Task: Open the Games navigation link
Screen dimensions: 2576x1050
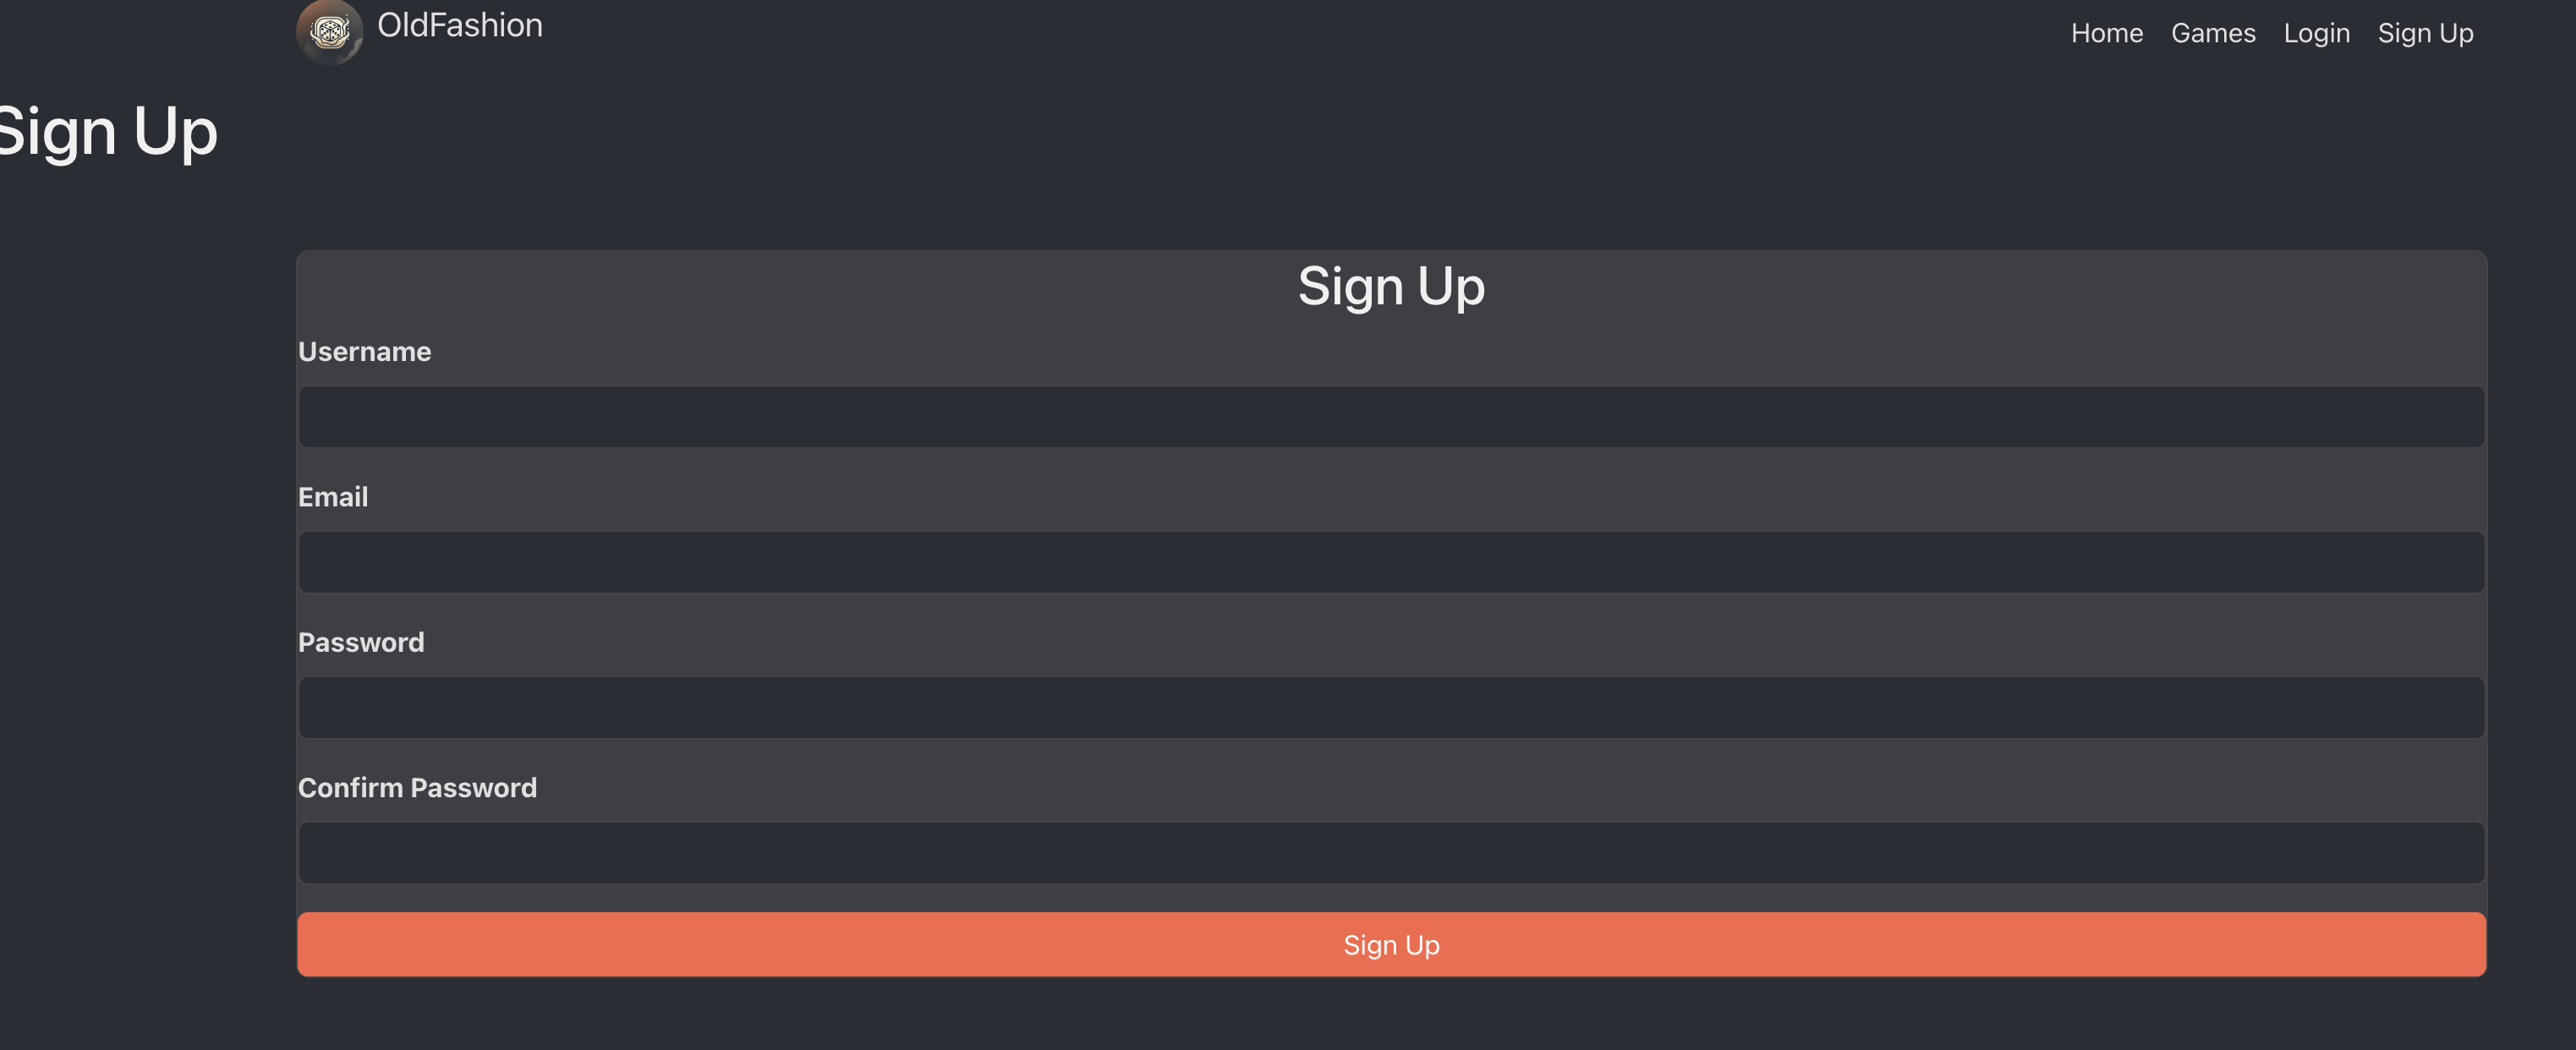Action: (2213, 33)
